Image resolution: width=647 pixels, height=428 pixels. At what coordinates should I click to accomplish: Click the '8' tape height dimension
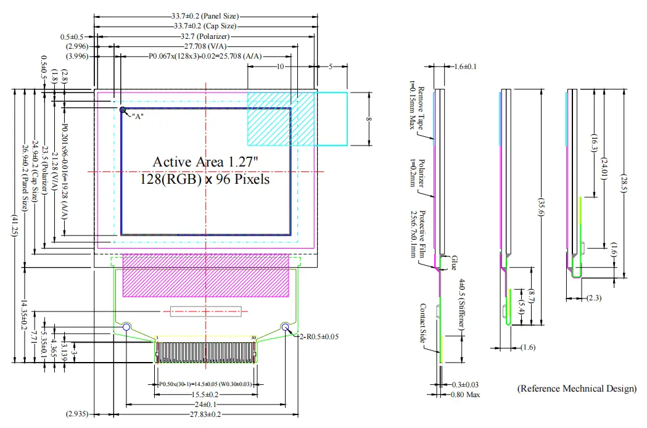point(368,119)
